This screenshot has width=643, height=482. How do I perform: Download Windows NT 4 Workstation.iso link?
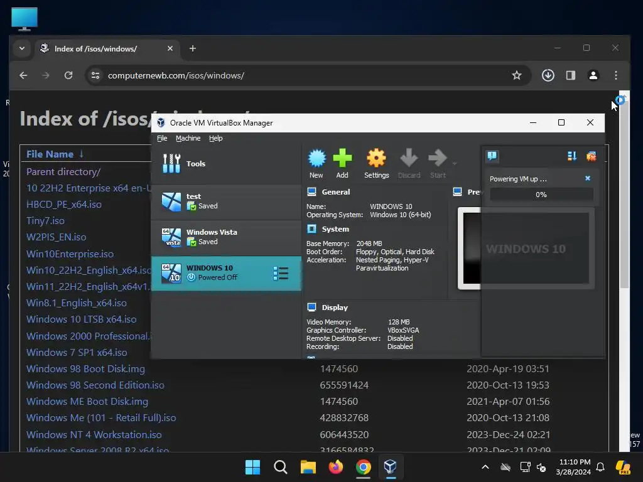(94, 434)
